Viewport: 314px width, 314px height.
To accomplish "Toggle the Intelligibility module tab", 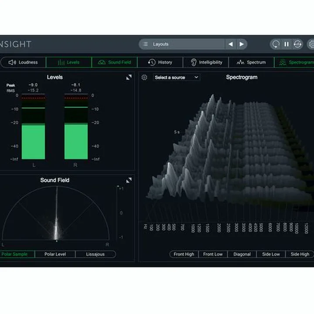I will pos(206,62).
